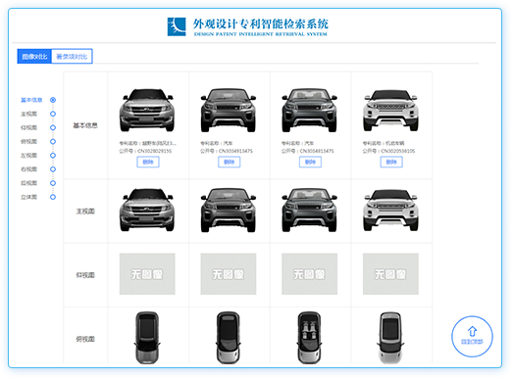Open the second column dark SUV main view
Viewport: 512px width, 378px height.
(229, 210)
